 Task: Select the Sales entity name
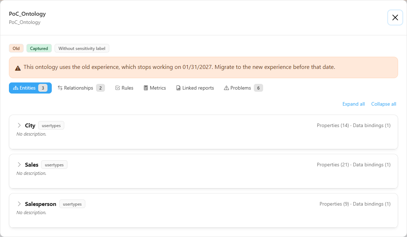point(32,165)
